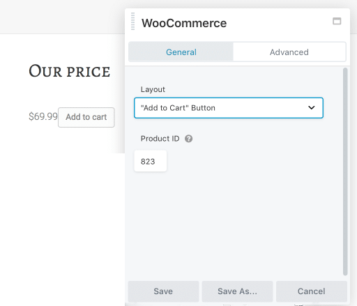Click the Save button
357x306 pixels.
point(163,291)
